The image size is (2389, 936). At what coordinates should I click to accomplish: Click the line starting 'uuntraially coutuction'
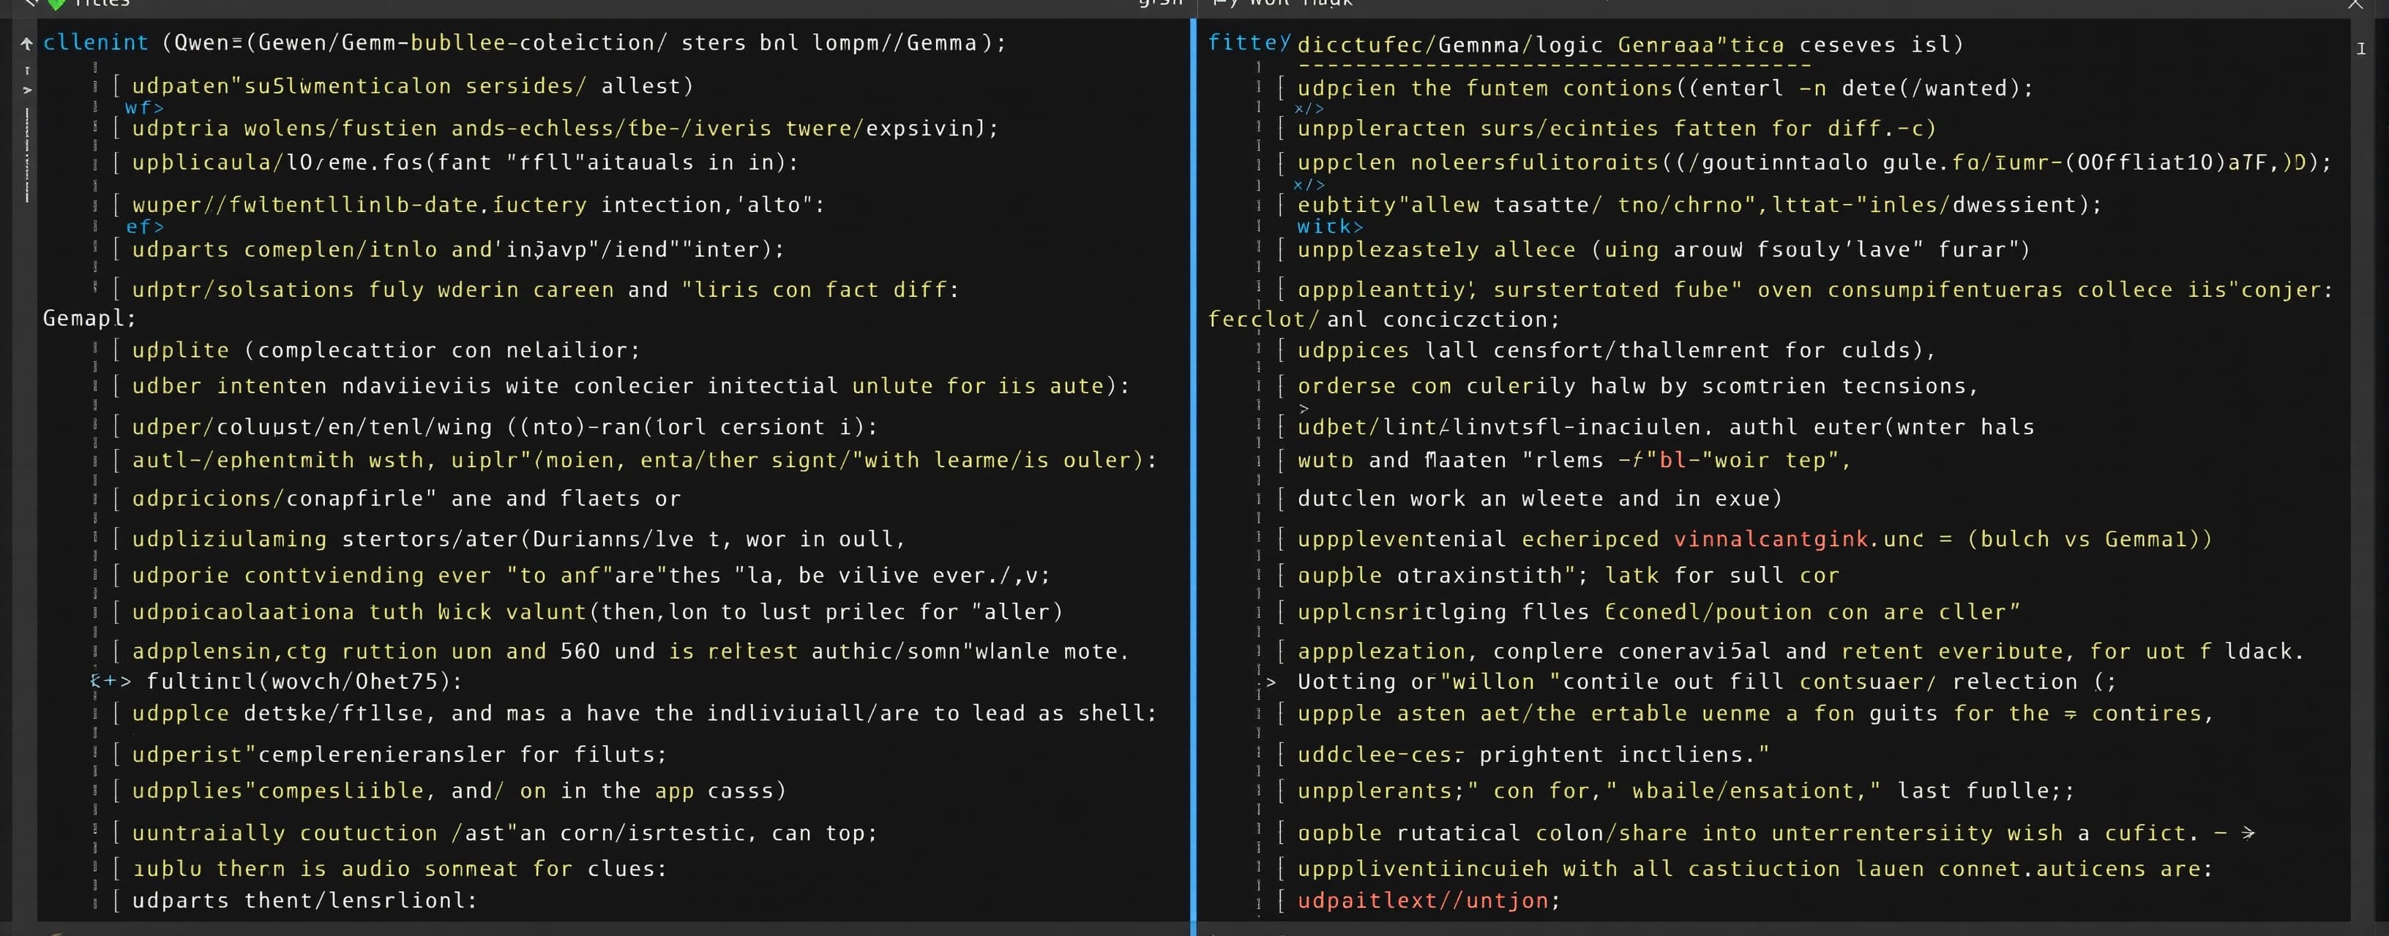504,833
